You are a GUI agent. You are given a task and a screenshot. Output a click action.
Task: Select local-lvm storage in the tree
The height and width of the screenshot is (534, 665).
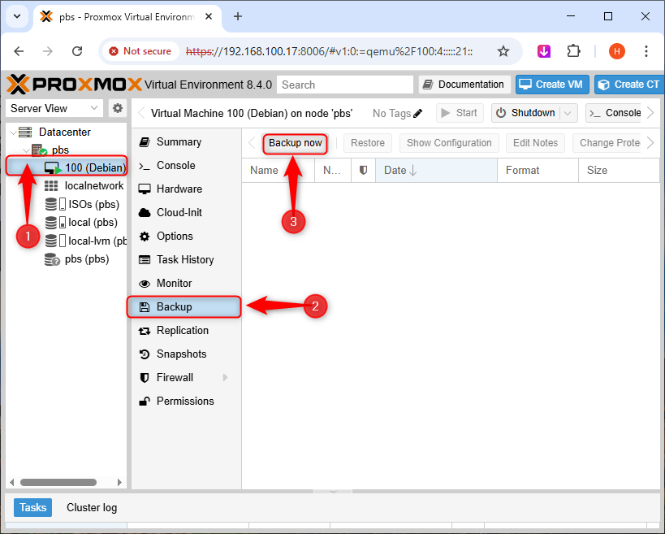(x=97, y=241)
